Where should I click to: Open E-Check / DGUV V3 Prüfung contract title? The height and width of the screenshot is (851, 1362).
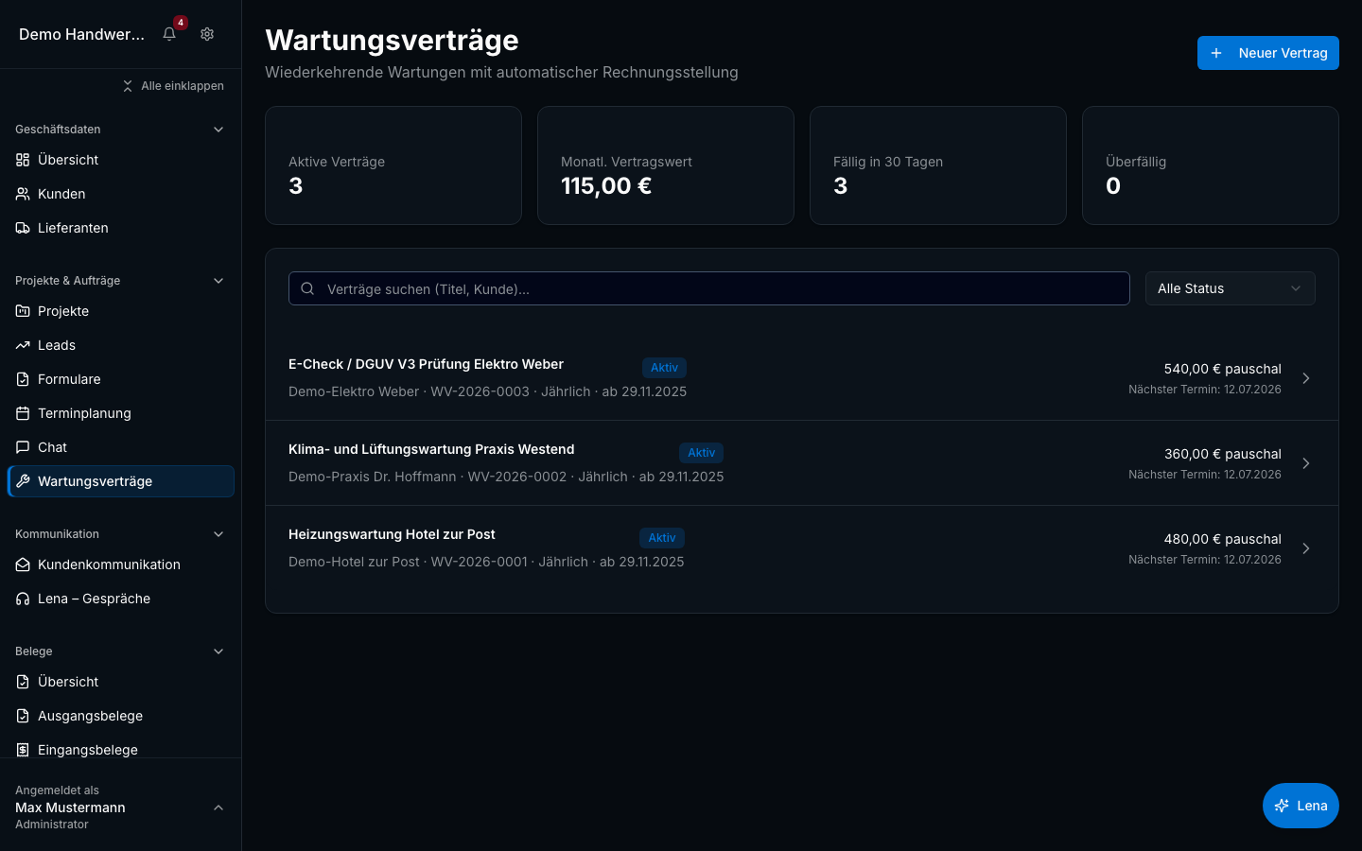pyautogui.click(x=426, y=364)
